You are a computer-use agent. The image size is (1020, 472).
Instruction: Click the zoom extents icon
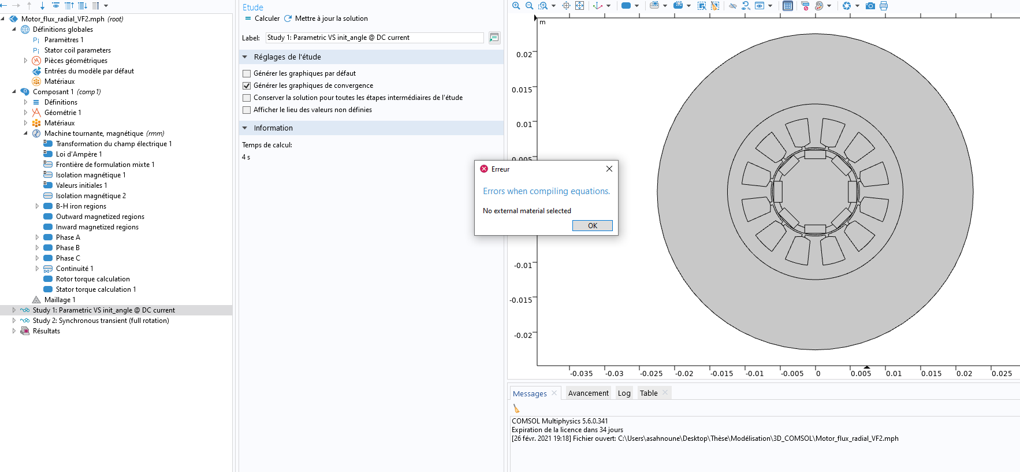[x=579, y=6]
